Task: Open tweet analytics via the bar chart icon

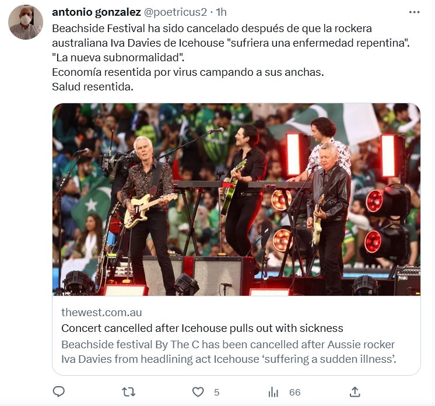Action: 273,391
